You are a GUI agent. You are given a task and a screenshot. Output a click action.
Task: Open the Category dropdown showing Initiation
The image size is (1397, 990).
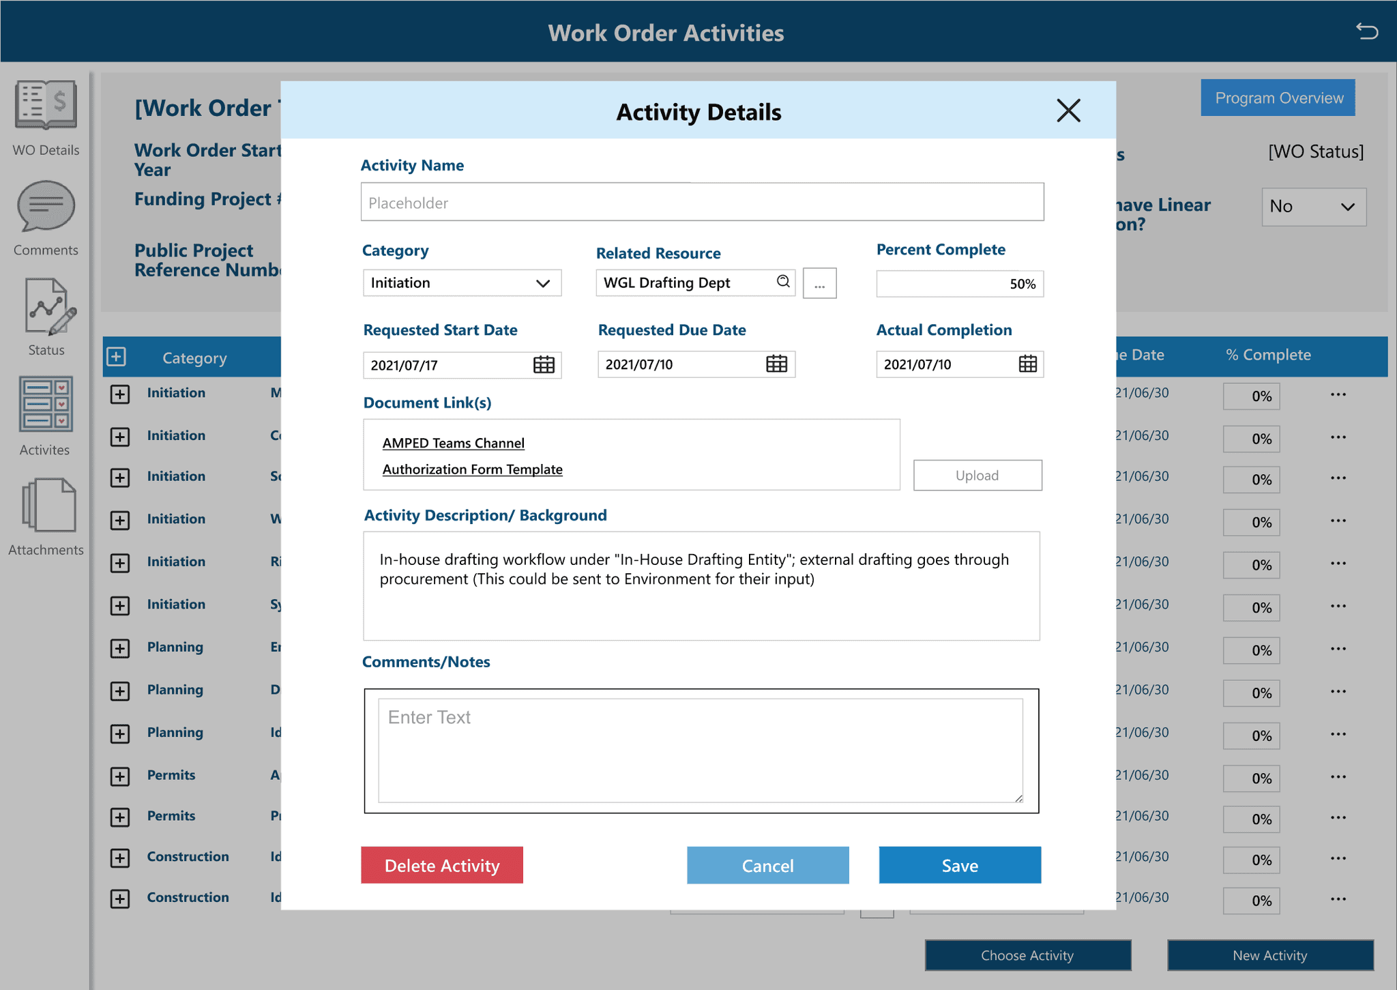[x=462, y=282]
